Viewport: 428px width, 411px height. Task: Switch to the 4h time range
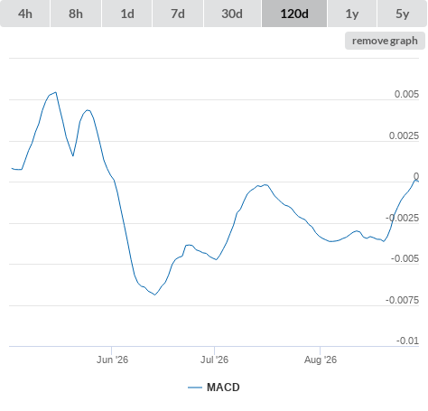[x=25, y=14]
